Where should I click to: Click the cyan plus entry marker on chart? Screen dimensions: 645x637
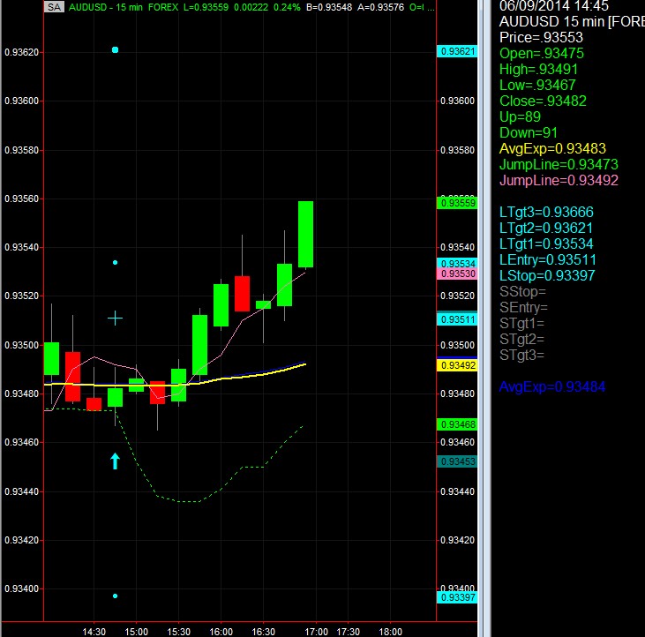pos(116,318)
